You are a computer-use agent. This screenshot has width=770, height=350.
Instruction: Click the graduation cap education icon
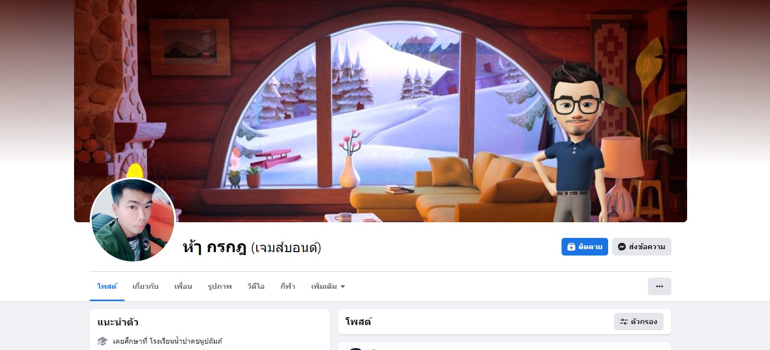102,341
